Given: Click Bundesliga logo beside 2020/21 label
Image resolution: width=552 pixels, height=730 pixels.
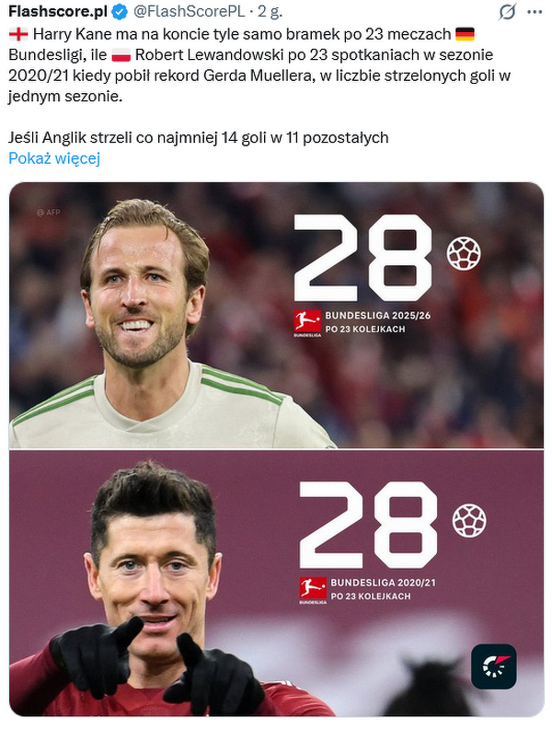Looking at the screenshot, I should point(313,590).
